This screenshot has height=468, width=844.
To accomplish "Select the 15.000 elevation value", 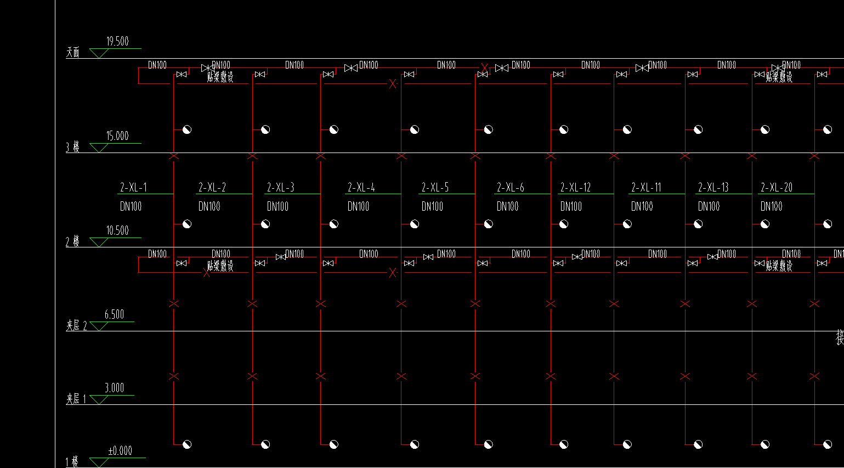I will [x=117, y=136].
